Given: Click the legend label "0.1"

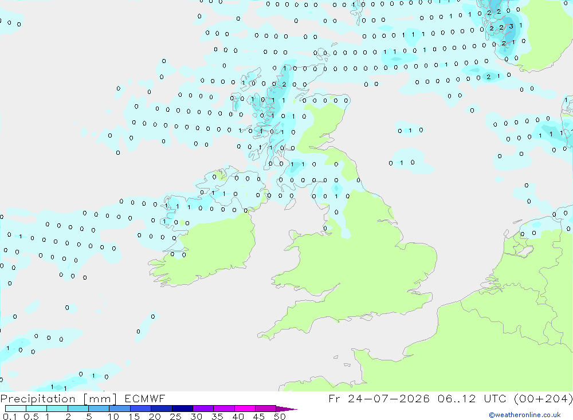Looking at the screenshot, I should 10,417.
